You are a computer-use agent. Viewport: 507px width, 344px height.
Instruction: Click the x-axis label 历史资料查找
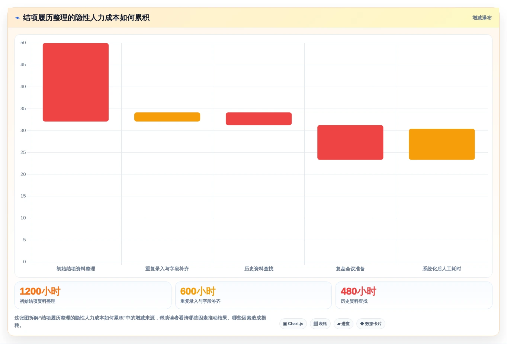[x=259, y=269]
